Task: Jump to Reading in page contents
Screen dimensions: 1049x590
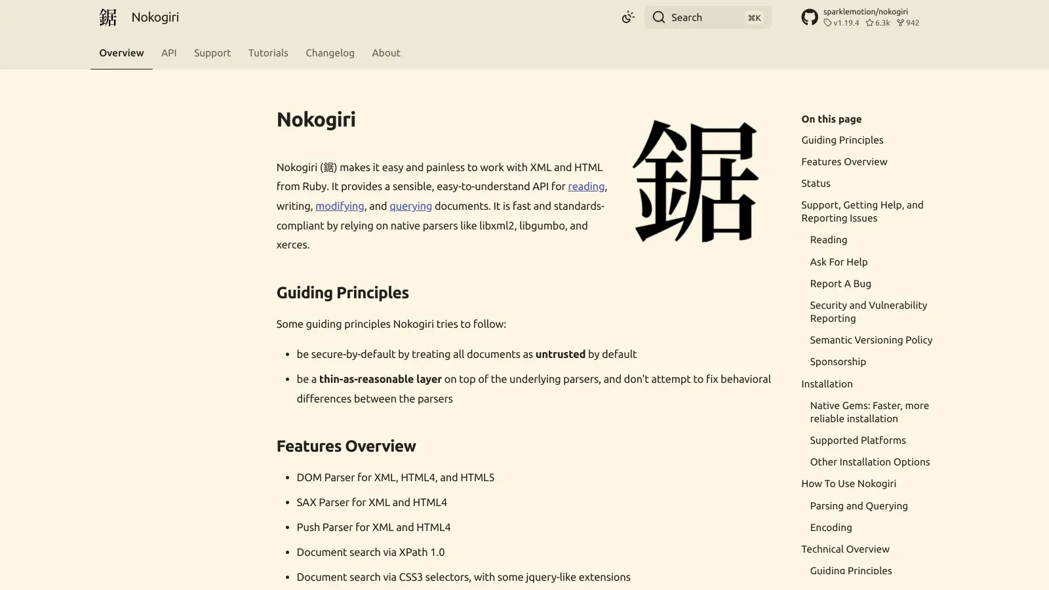Action: tap(828, 240)
